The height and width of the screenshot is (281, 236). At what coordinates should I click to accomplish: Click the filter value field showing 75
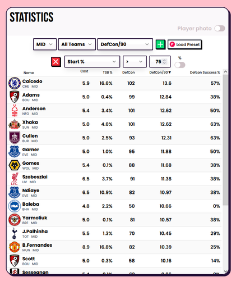coord(160,62)
